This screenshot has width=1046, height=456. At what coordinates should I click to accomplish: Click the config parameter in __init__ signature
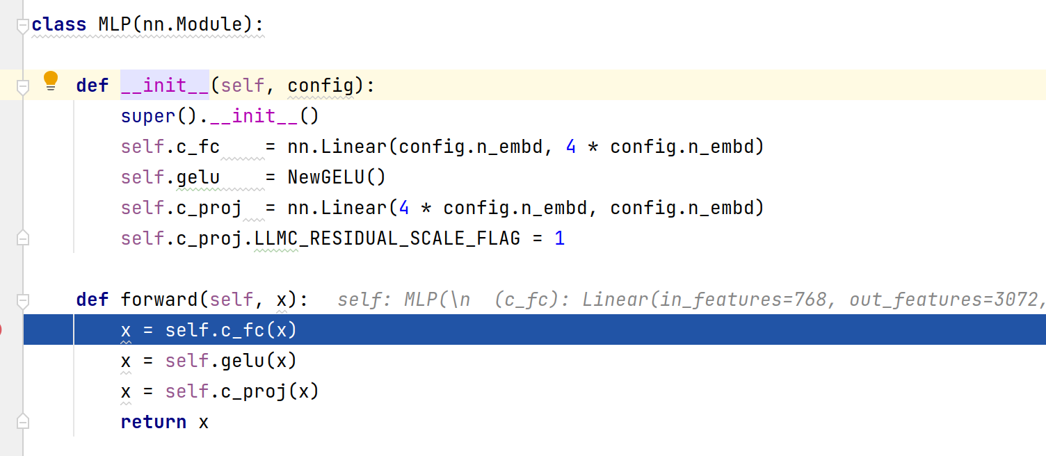coord(320,85)
